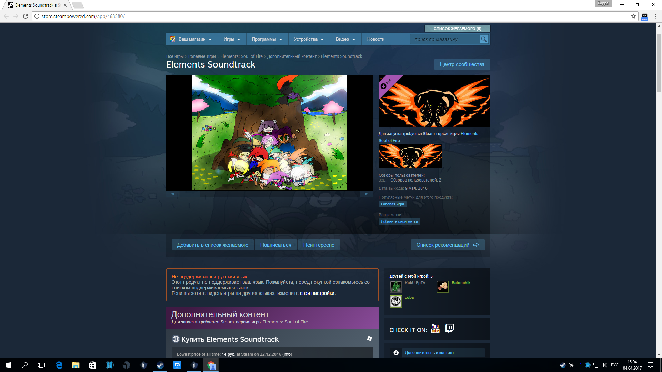Click the mail extension icon in Chrome toolbar
This screenshot has width=662, height=372.
644,17
